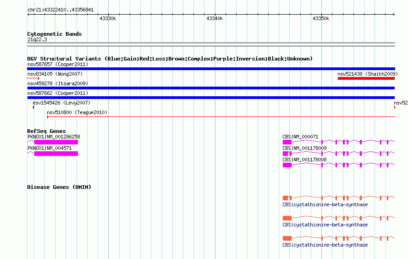
Task: Click the left arrowhead of the ruler
Action: [x=28, y=14]
